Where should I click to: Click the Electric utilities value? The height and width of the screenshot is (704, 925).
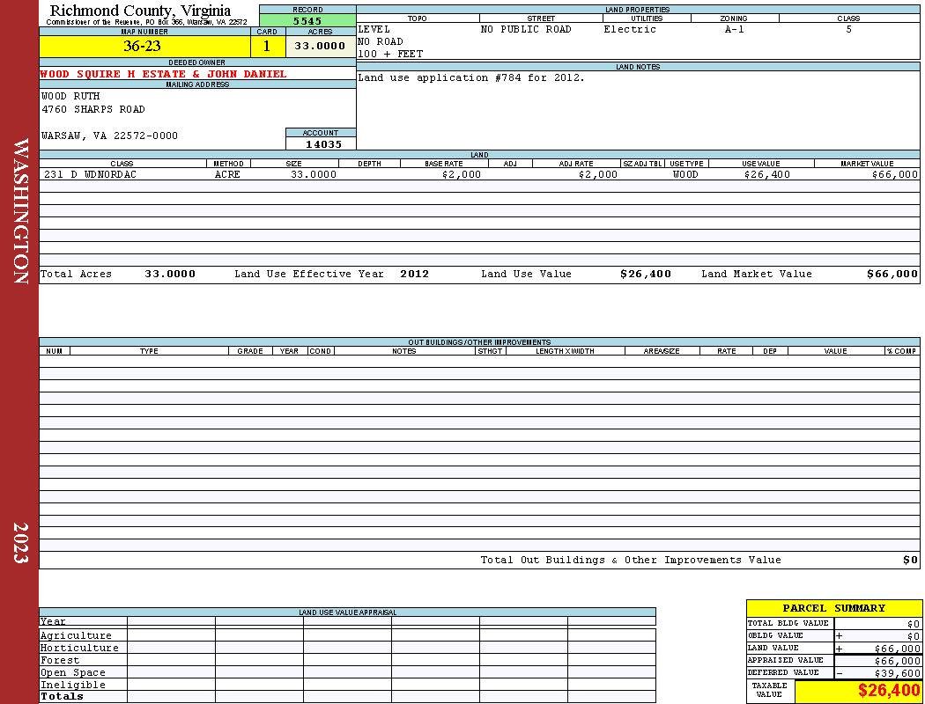(630, 29)
